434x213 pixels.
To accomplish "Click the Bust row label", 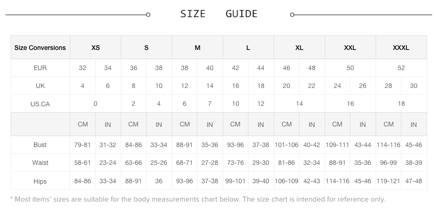I will [40, 145].
